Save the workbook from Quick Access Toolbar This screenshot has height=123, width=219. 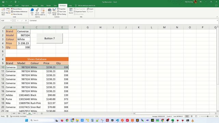click(x=3, y=2)
